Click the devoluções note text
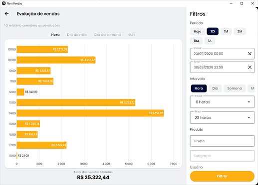This screenshot has width=258, height=185. pyautogui.click(x=32, y=25)
